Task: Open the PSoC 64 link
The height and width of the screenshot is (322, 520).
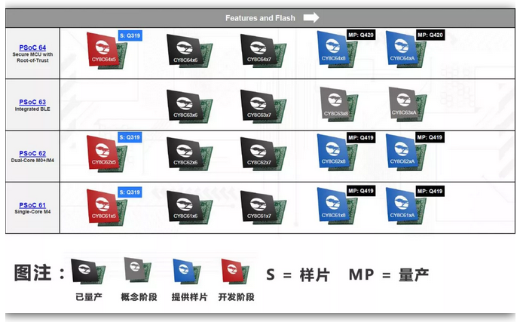Action: [x=32, y=48]
